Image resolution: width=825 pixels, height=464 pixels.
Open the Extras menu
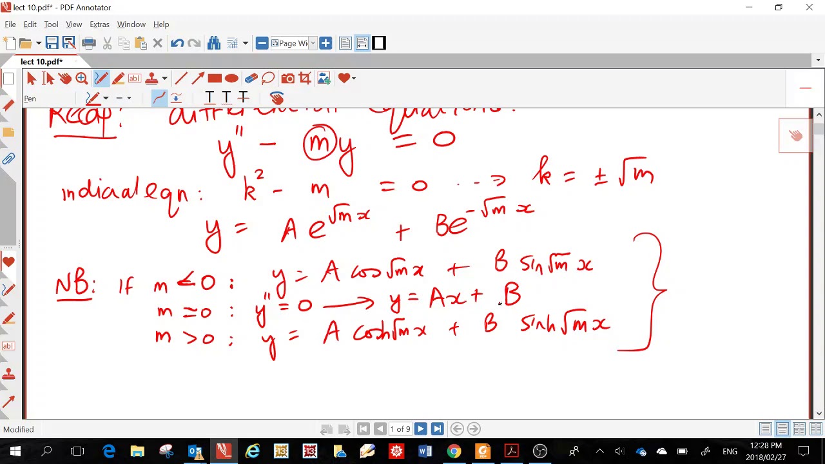pos(99,24)
